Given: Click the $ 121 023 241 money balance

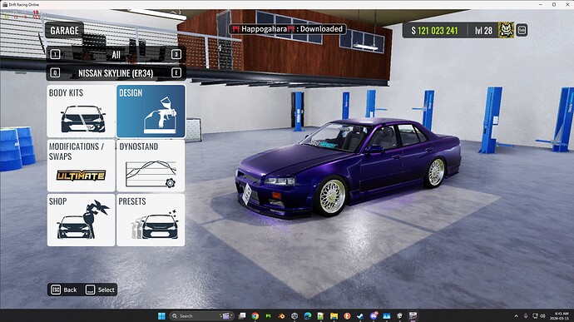Looking at the screenshot, I should [x=434, y=31].
